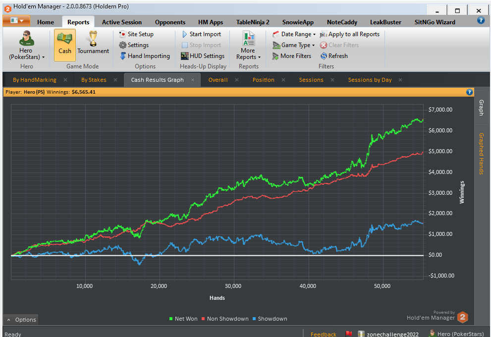The image size is (491, 337).
Task: Close the Position tab
Action: pyautogui.click(x=283, y=80)
